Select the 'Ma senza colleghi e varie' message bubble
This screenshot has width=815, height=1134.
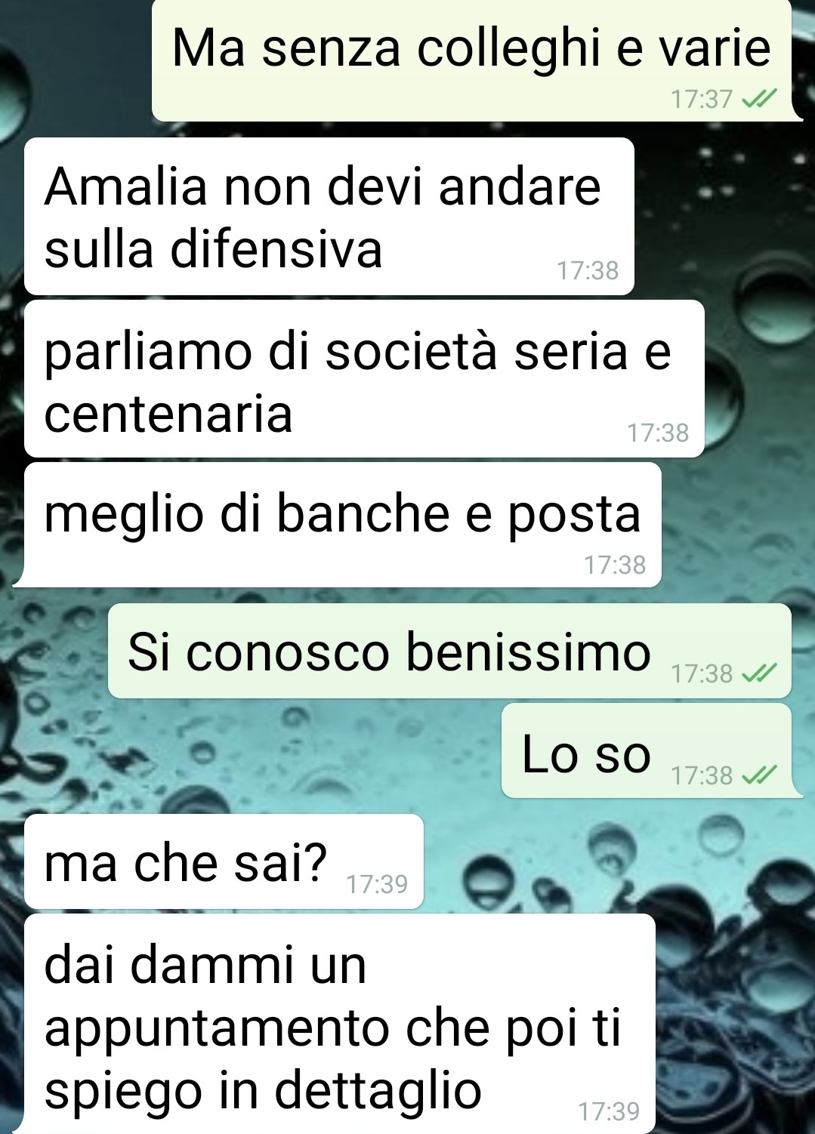click(x=472, y=60)
